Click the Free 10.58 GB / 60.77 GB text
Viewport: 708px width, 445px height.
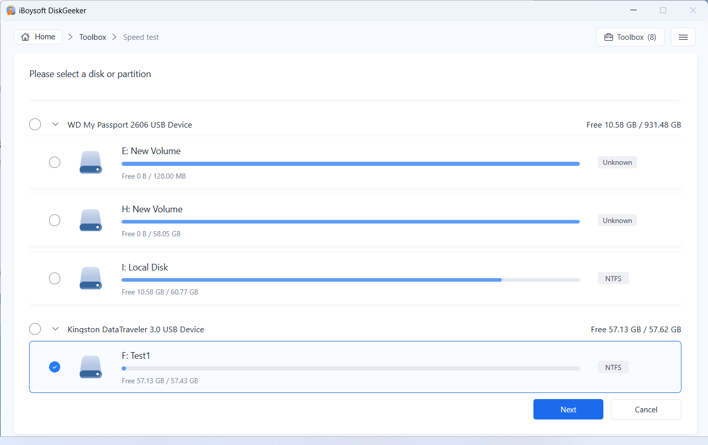[160, 292]
